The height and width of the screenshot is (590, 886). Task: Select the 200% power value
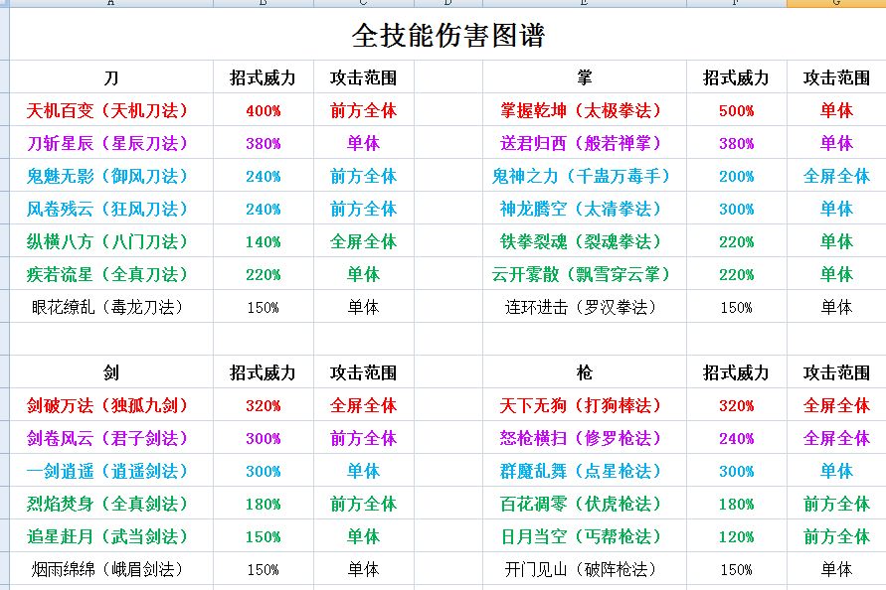pyautogui.click(x=736, y=176)
